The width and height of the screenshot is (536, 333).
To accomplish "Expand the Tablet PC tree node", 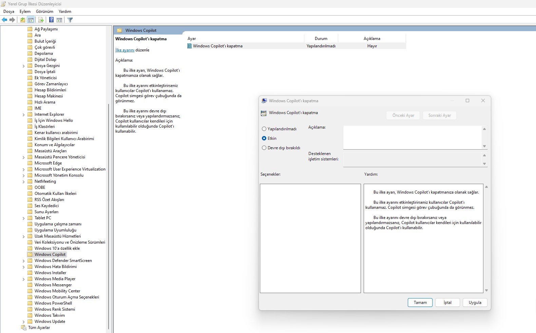I will coord(23,218).
